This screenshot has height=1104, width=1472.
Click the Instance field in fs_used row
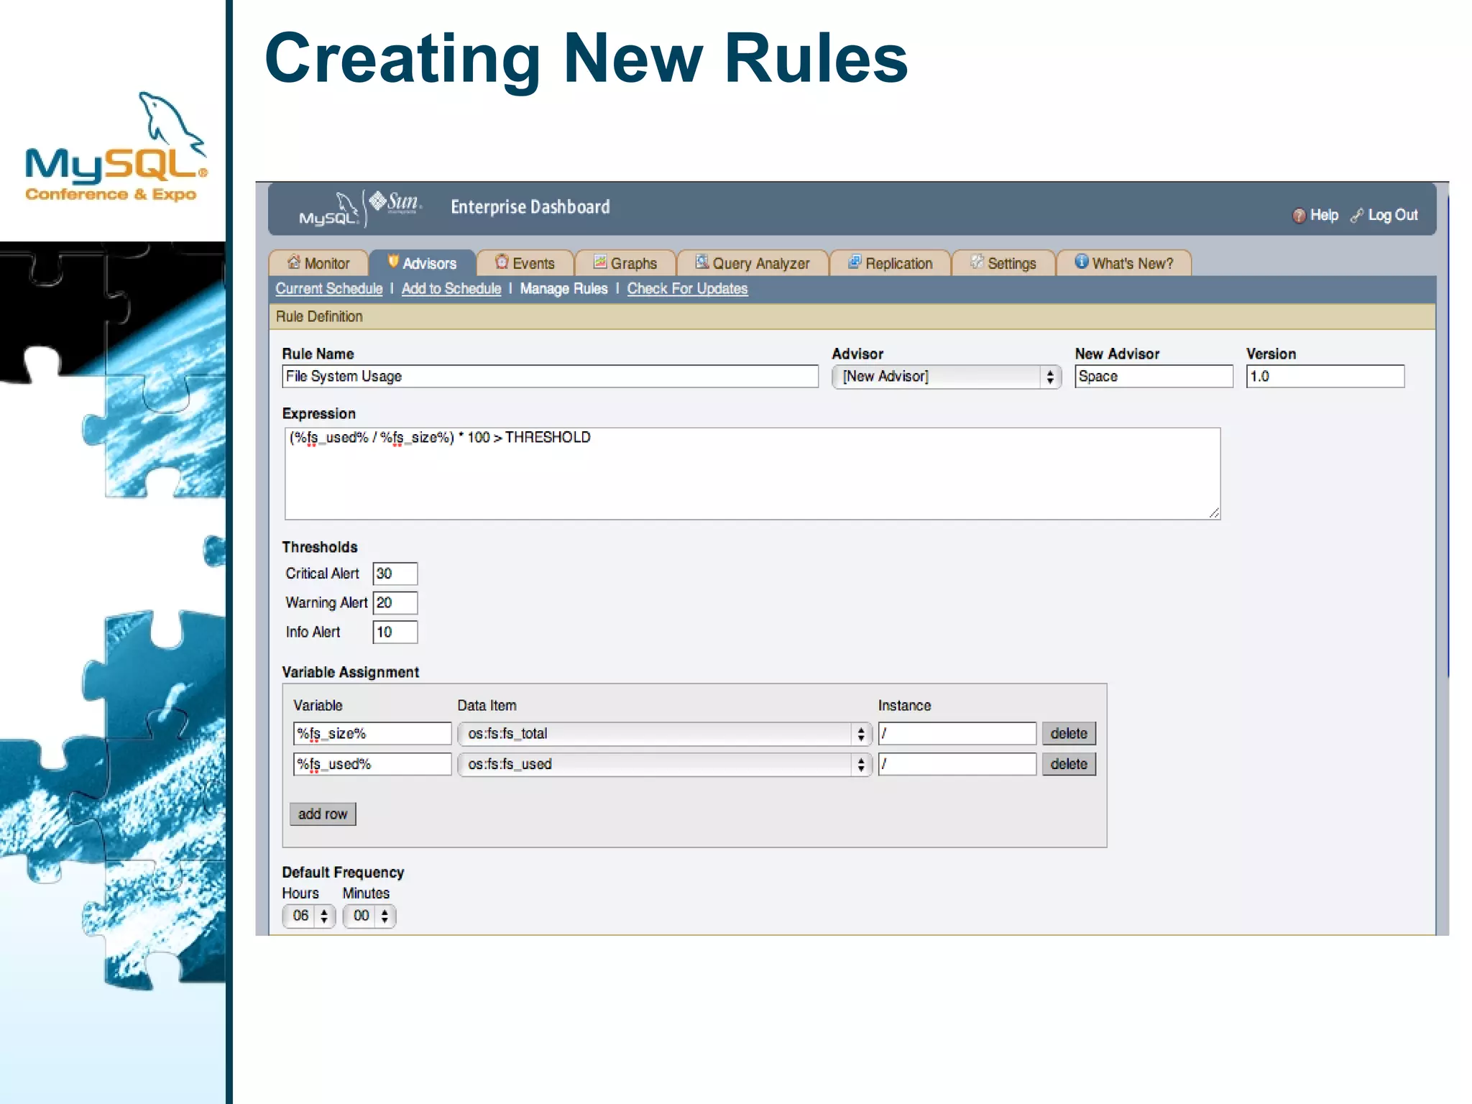click(x=957, y=764)
